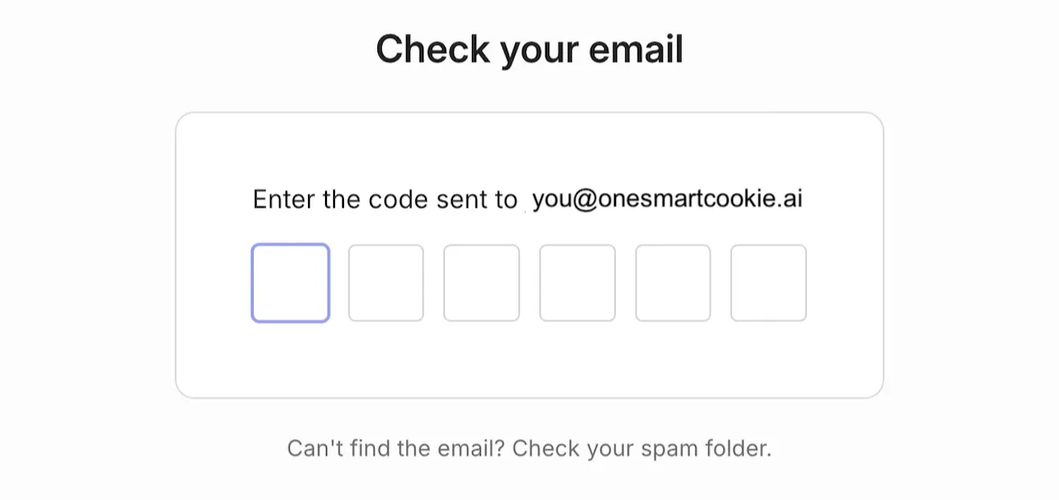Click the fifth code digit field
Image resolution: width=1059 pixels, height=500 pixels.
click(673, 282)
